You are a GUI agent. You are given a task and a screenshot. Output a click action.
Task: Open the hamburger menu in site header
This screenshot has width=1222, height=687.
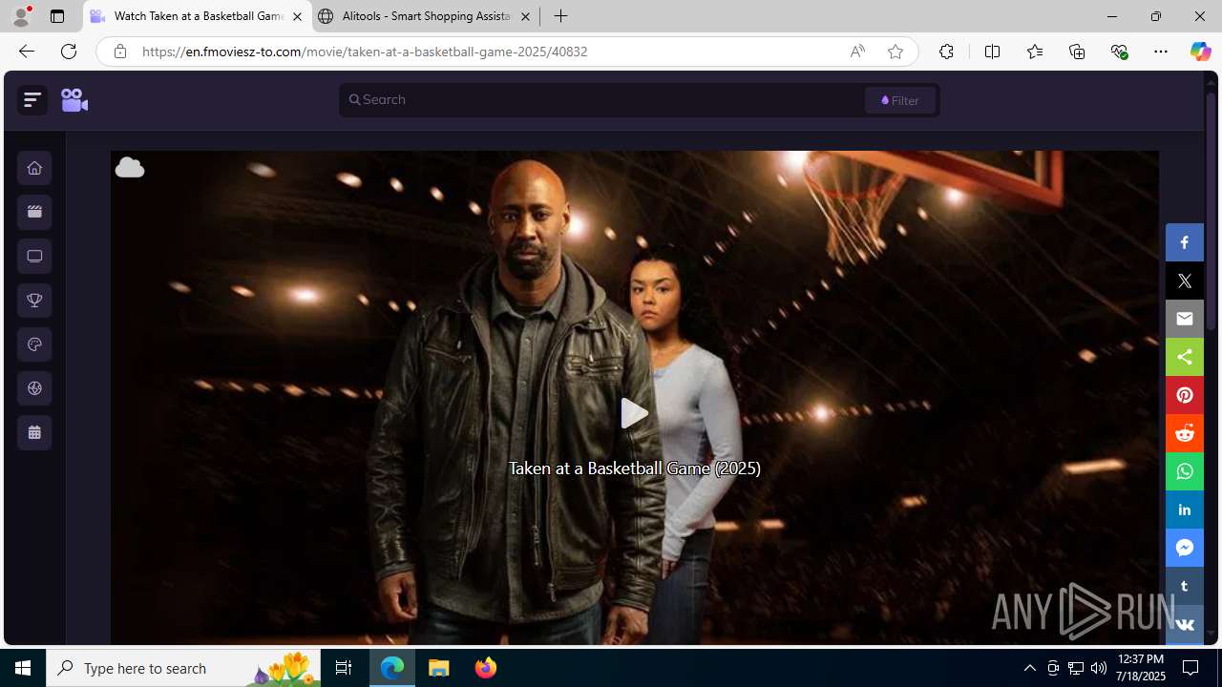32,100
